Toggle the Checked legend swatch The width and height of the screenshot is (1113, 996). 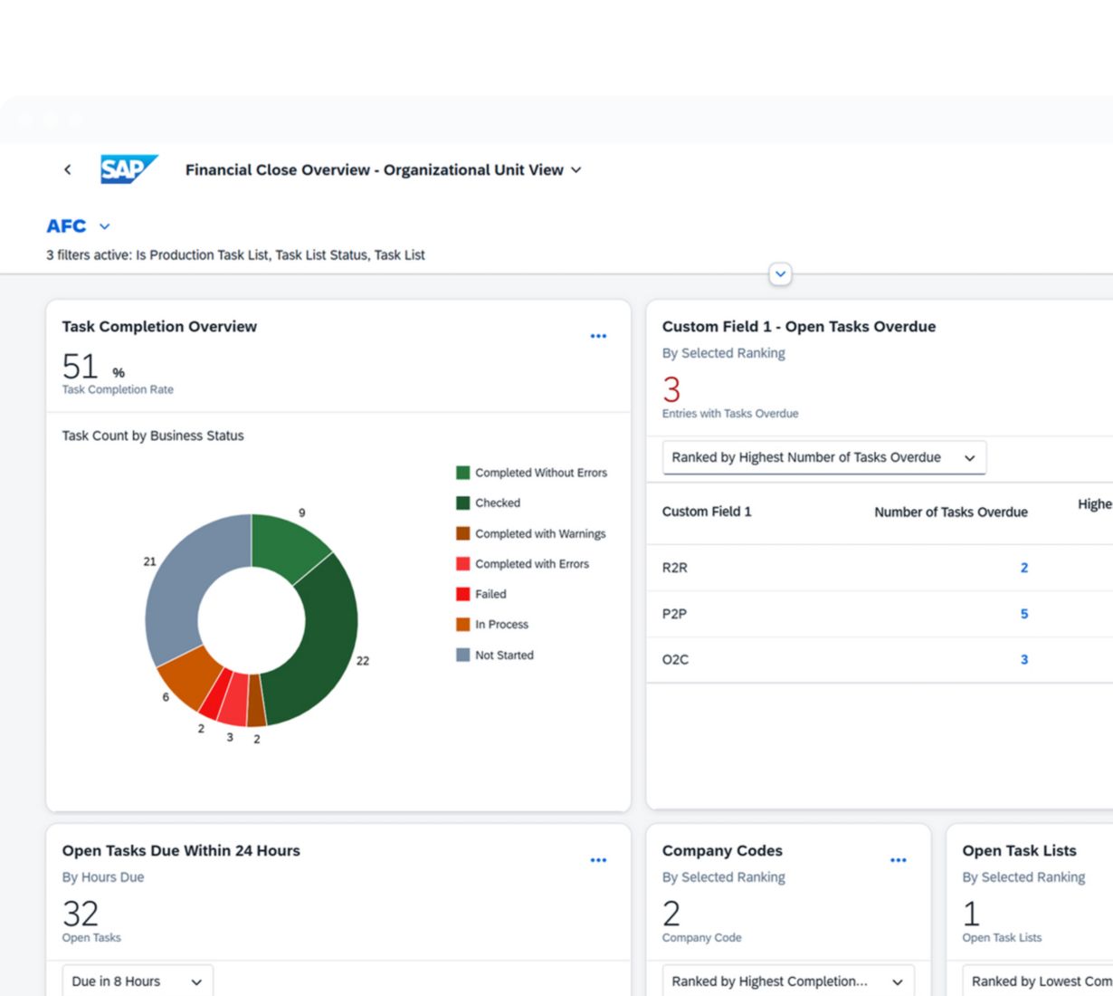463,503
